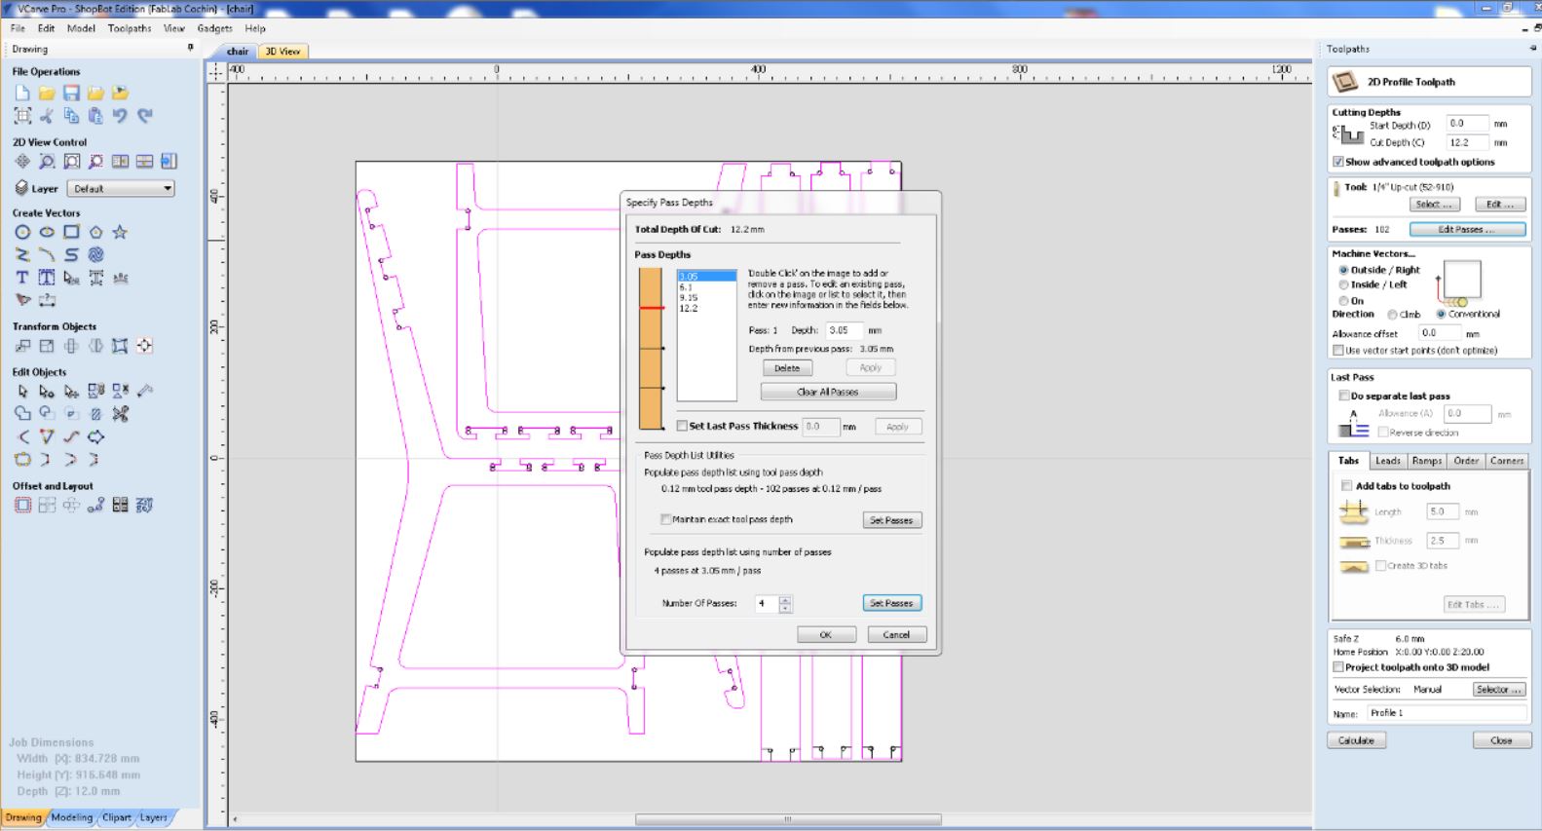The height and width of the screenshot is (831, 1542).
Task: Enable Do separate last pass
Action: (1344, 396)
